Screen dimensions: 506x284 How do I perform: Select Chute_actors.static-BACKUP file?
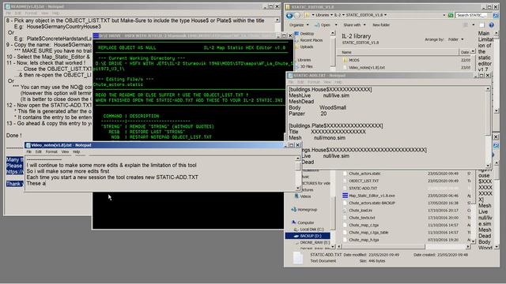[x=372, y=204]
